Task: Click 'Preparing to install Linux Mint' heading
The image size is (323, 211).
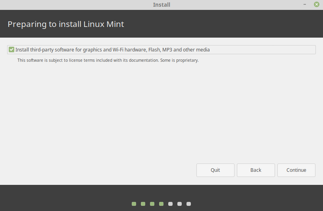Action: click(x=66, y=24)
